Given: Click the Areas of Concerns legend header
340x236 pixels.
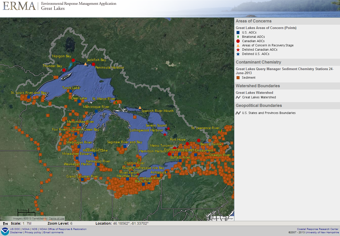Looking at the screenshot, I should (x=253, y=21).
